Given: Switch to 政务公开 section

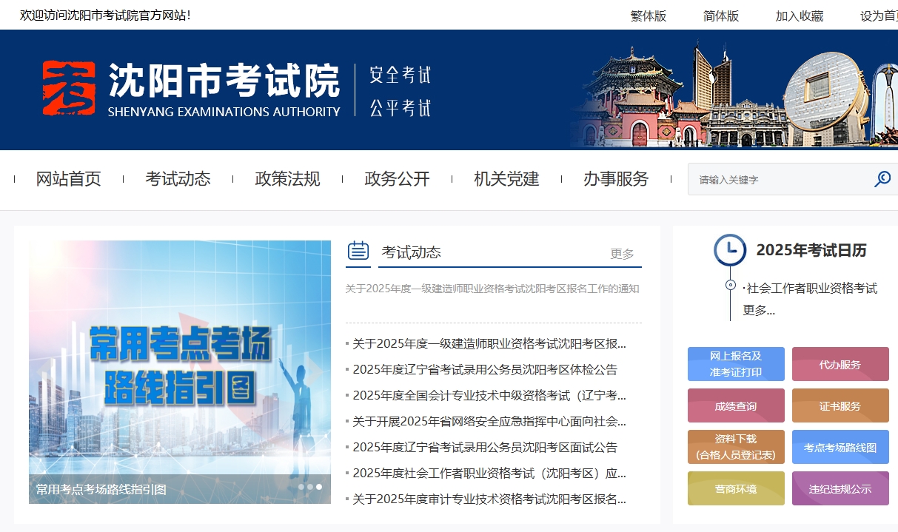Looking at the screenshot, I should pyautogui.click(x=396, y=178).
